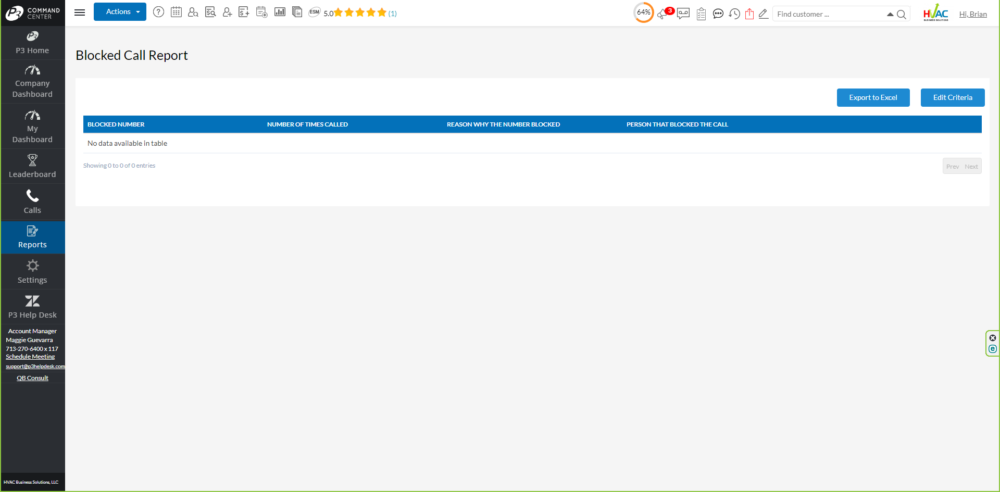Screen dimensions: 1000x492
Task: Open Leaderboard in sidebar
Action: point(32,166)
